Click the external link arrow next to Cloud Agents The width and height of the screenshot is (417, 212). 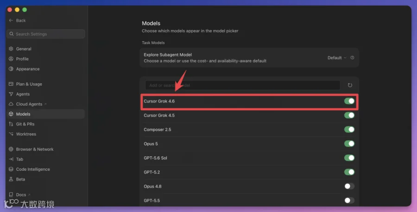coord(45,104)
